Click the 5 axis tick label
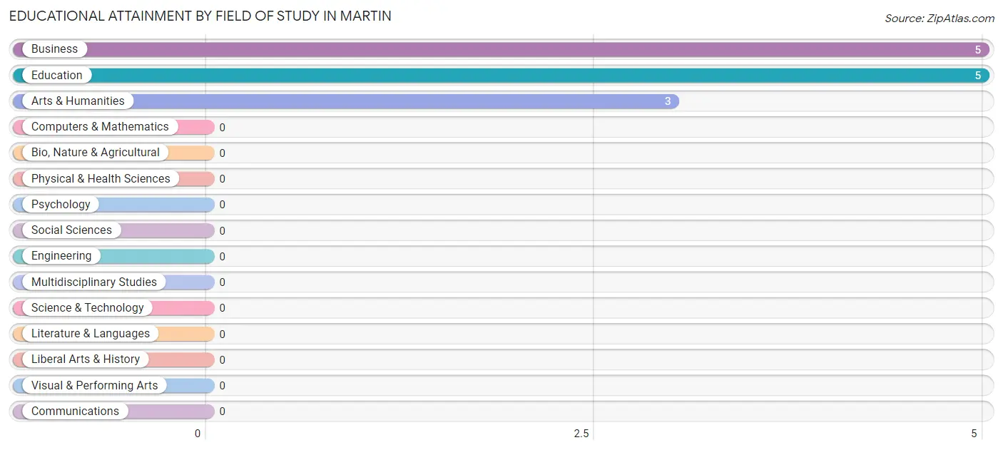Image resolution: width=1003 pixels, height=450 pixels. pyautogui.click(x=974, y=434)
